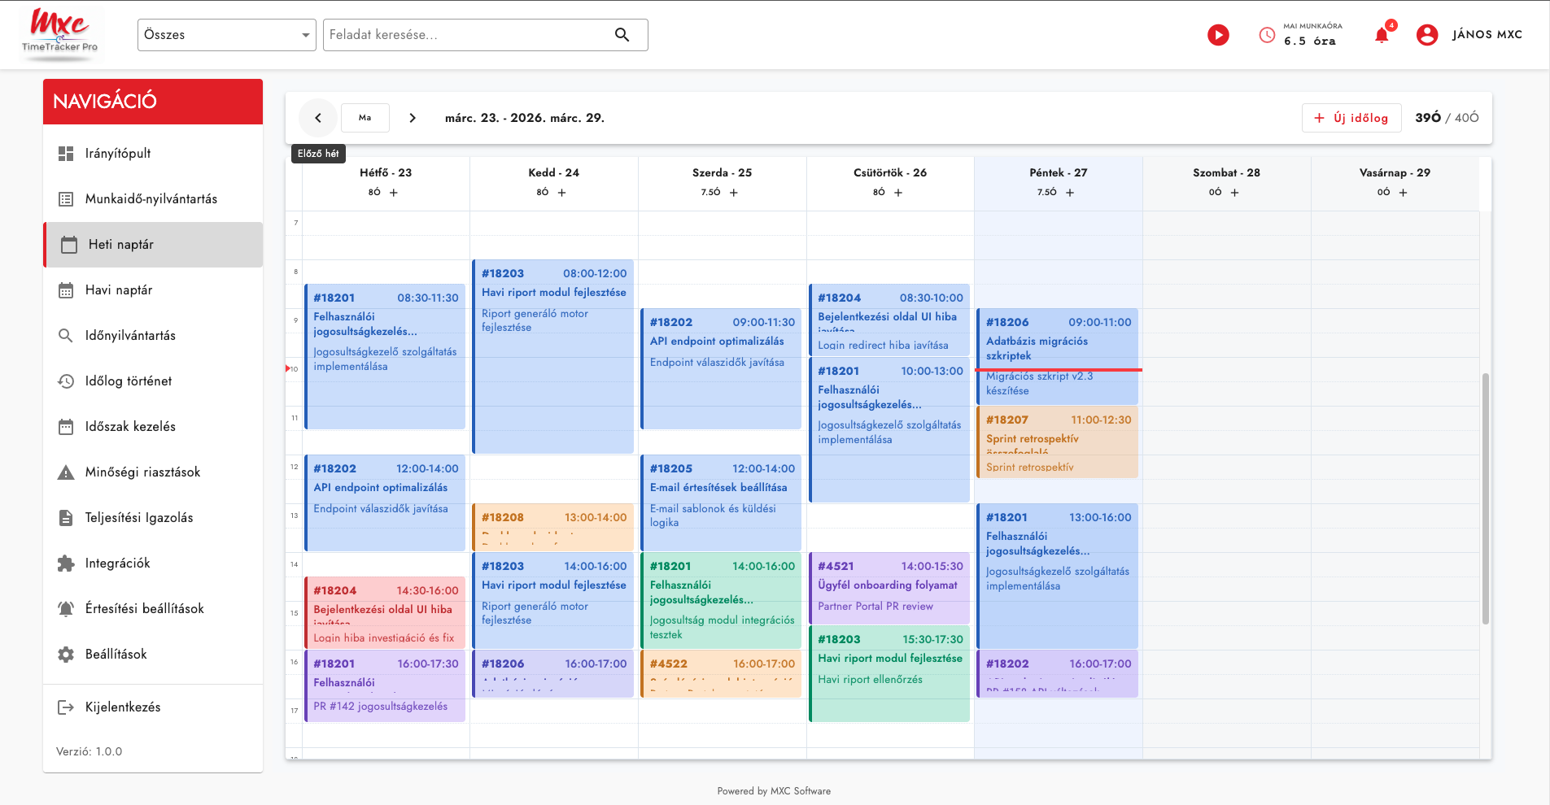This screenshot has height=805, width=1550.
Task: Add time entry plus on Vasárnap 29
Action: coord(1403,193)
